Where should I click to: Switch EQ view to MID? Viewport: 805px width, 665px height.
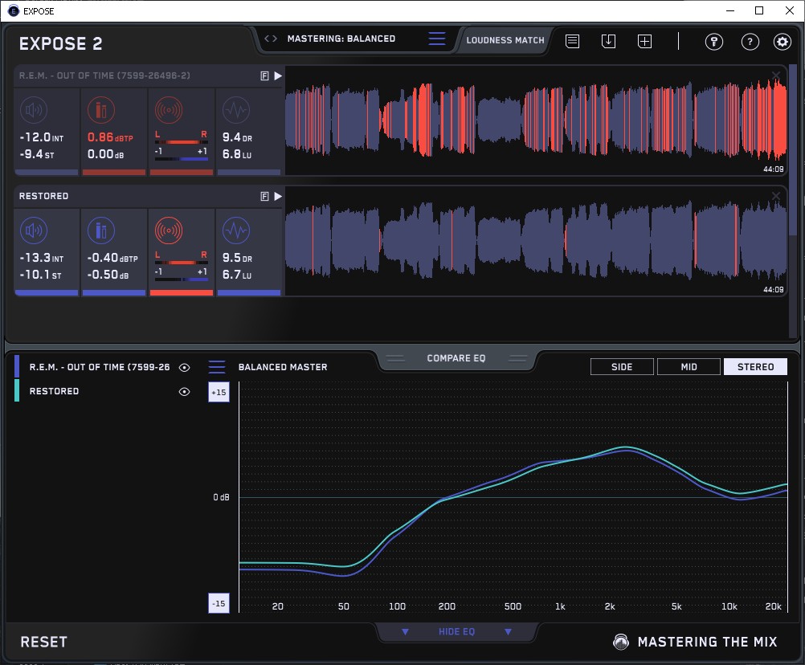click(x=689, y=367)
